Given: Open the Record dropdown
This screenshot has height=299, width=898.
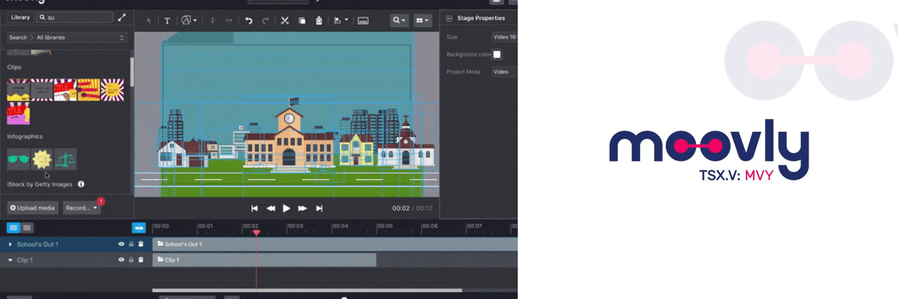Looking at the screenshot, I should pyautogui.click(x=81, y=208).
